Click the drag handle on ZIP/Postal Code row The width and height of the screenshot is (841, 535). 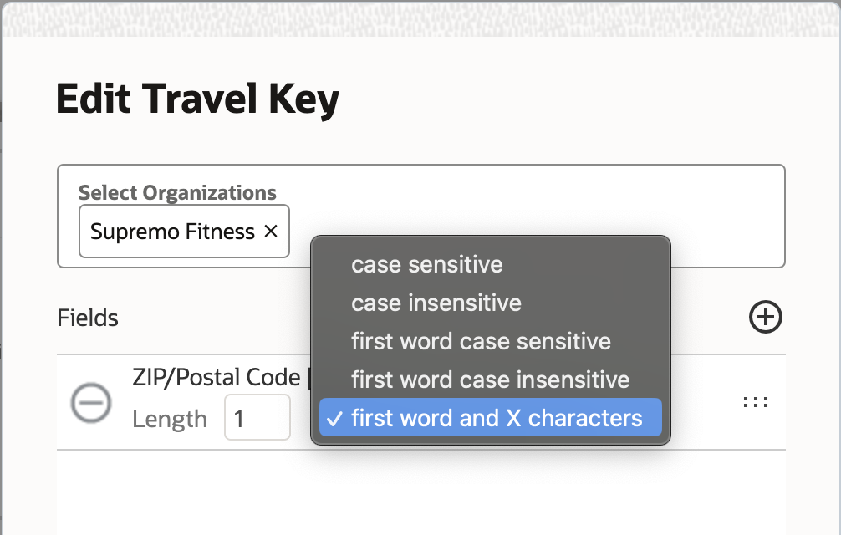click(x=755, y=402)
